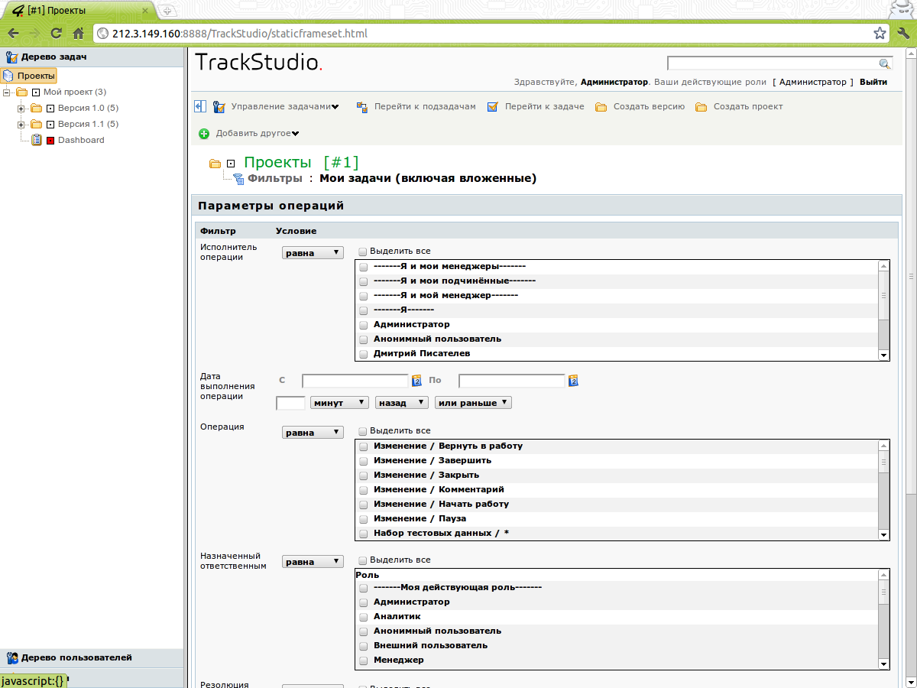The height and width of the screenshot is (688, 917).
Task: Click the Dashboard clipboard icon in tree
Action: (x=36, y=140)
